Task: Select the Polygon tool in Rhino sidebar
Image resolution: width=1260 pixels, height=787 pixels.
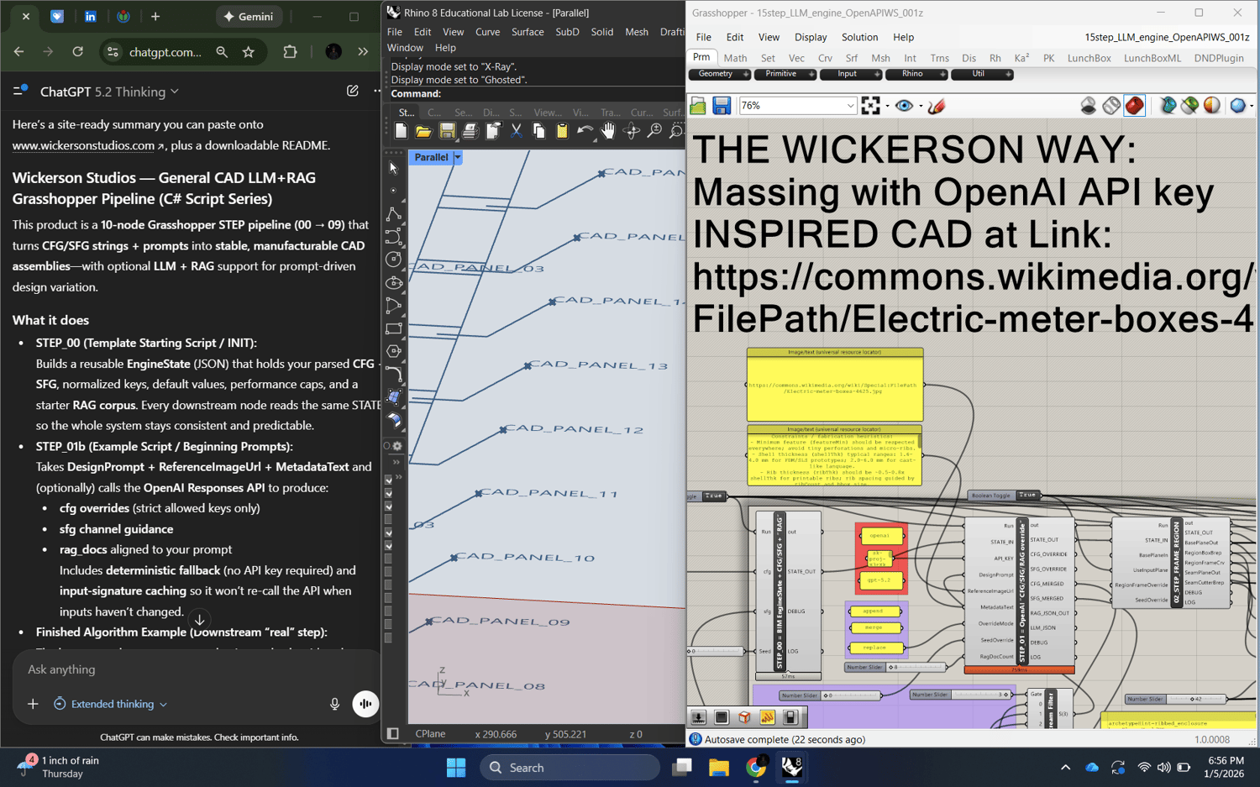Action: (x=393, y=352)
